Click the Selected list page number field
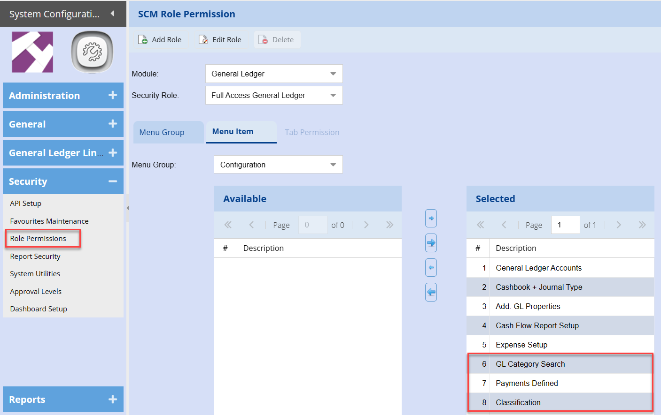Screen dimensions: 661x415 point(566,225)
